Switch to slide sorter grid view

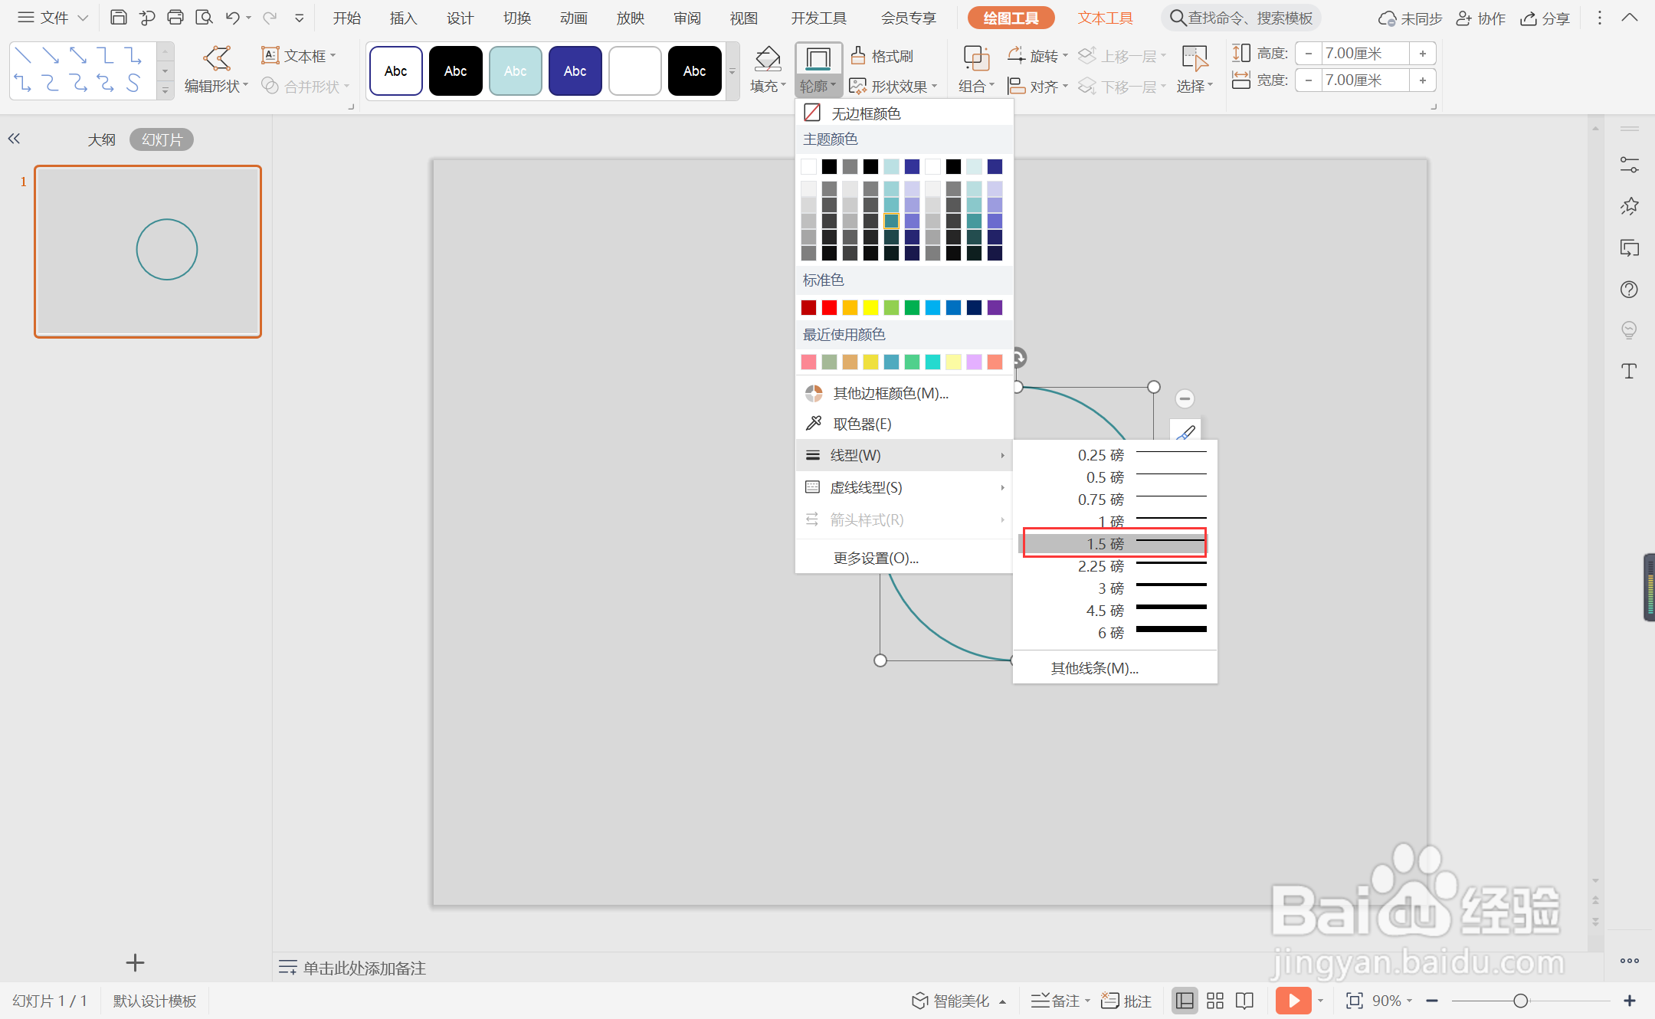pyautogui.click(x=1215, y=1001)
